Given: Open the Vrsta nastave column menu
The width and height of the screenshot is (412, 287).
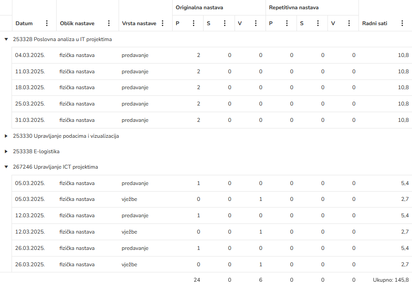Looking at the screenshot, I should [162, 23].
